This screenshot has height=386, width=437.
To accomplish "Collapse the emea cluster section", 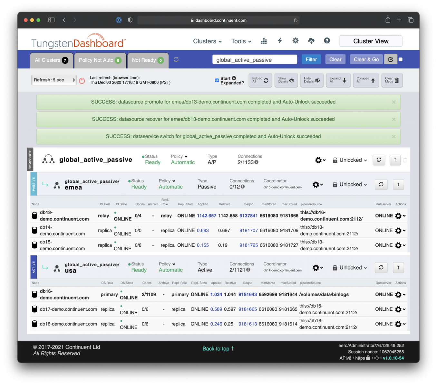I will 398,184.
